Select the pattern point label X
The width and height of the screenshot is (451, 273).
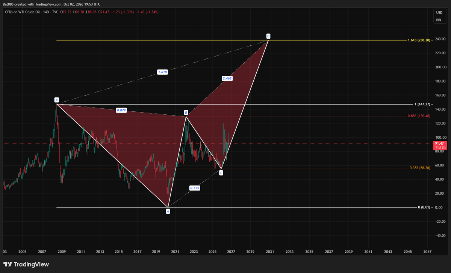(x=56, y=100)
